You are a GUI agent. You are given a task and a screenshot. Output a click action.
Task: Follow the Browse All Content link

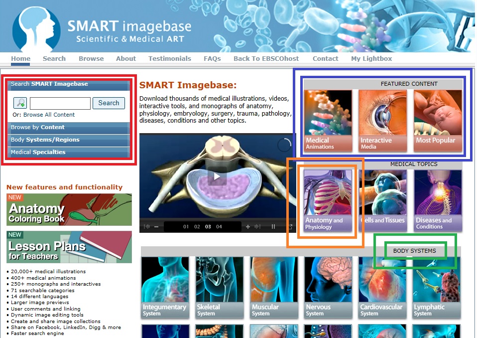(x=49, y=115)
